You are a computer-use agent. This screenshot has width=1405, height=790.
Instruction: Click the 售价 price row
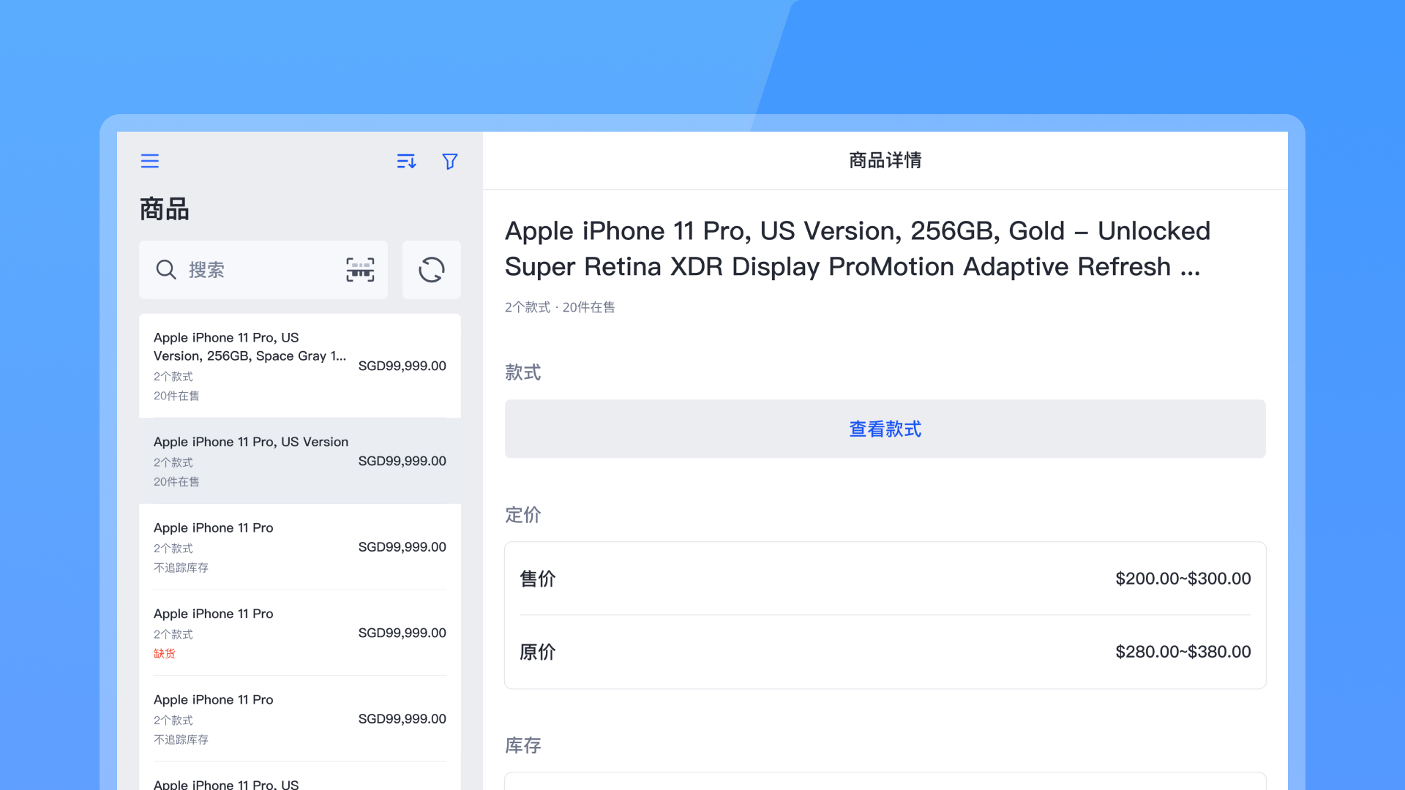point(885,579)
